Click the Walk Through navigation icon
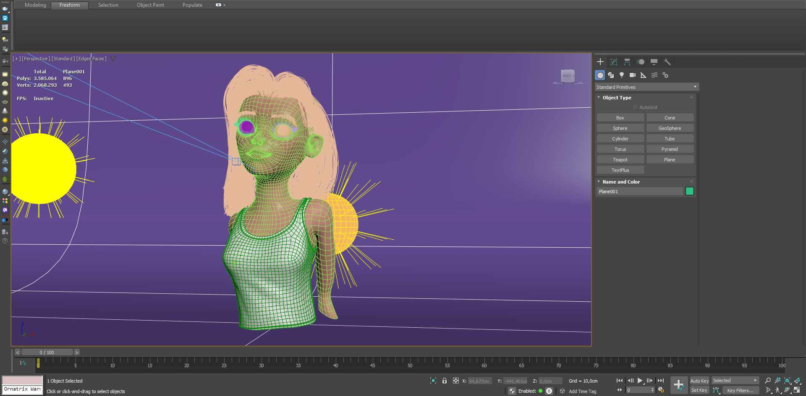Viewport: 806px width, 396px height. pyautogui.click(x=777, y=390)
